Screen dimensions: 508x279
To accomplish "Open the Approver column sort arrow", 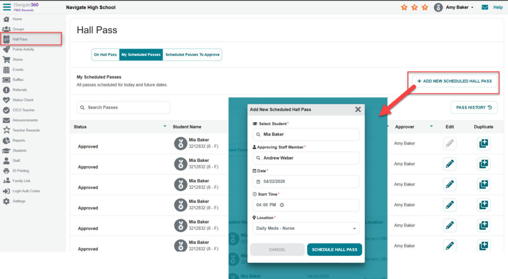I will [431, 126].
